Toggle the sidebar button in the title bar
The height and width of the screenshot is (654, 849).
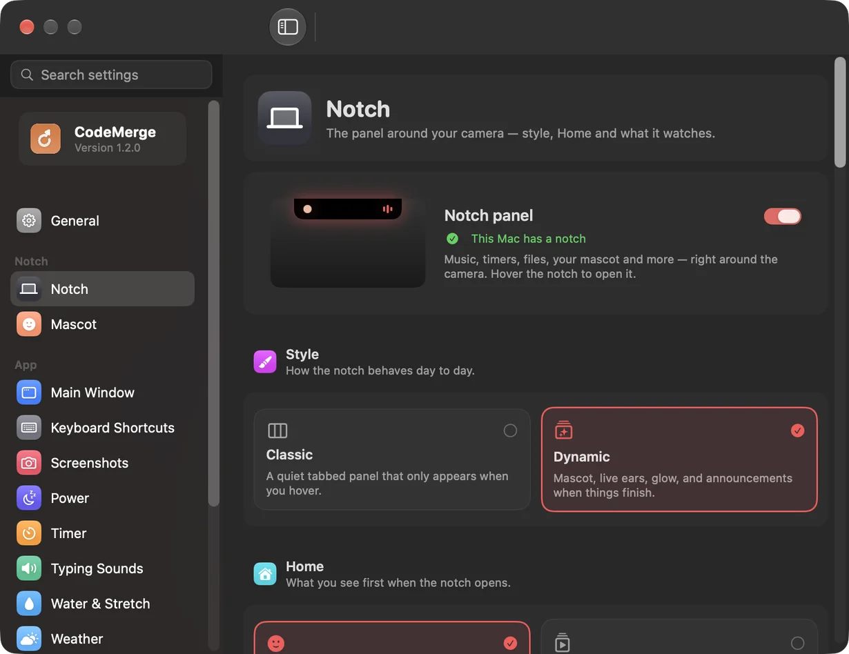288,27
